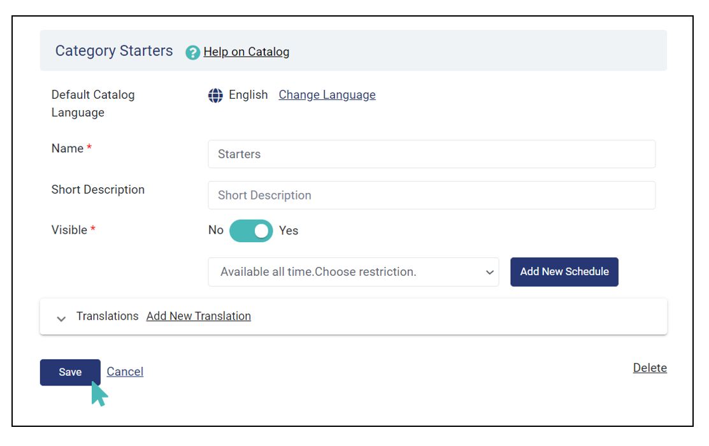Click the Yes label beside the toggle

289,231
